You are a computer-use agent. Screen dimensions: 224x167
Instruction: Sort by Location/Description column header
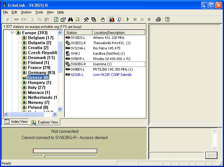(119, 33)
